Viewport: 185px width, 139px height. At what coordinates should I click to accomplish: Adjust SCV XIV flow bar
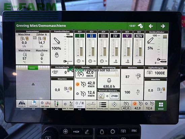140,48
